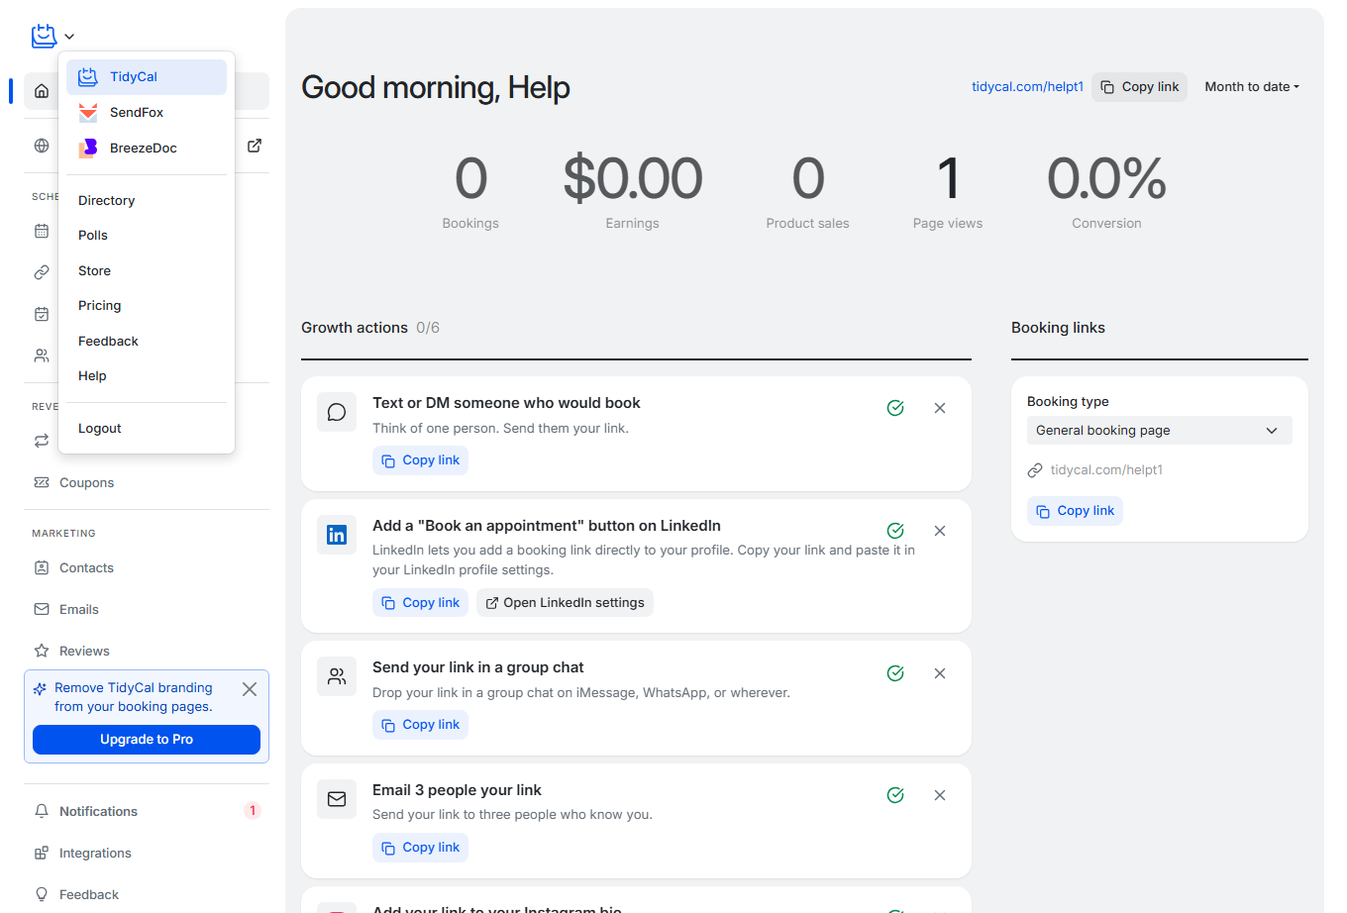Mark Email 3 people action done
1347x913 pixels.
click(x=895, y=795)
